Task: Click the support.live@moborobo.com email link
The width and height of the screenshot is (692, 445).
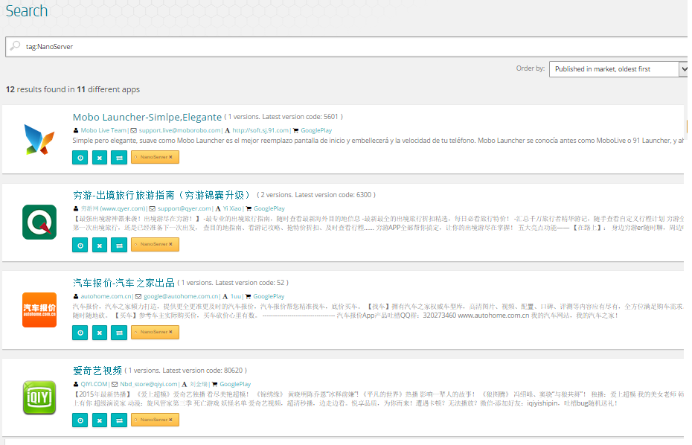Action: 179,130
